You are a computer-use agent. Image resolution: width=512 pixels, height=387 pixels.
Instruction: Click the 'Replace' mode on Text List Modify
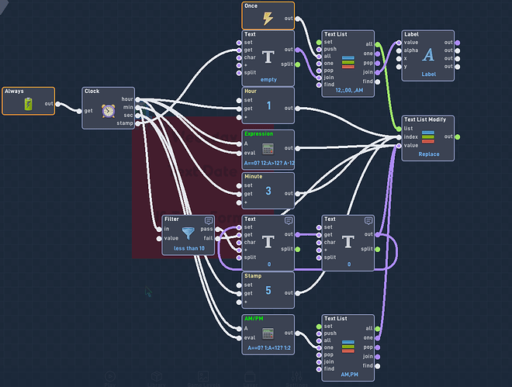click(429, 154)
